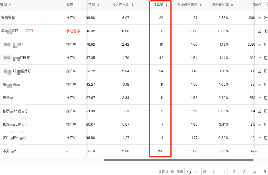Screen dimensions: 268x175
Task: Select checkbox of the 灯卧室 keyword row
Action: [x=0, y=58]
